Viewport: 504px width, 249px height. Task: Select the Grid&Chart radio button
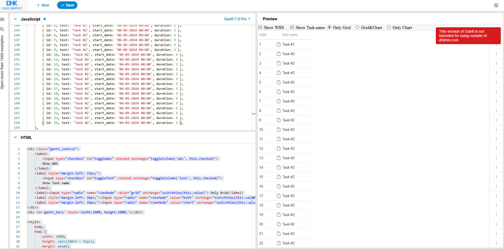pos(358,28)
